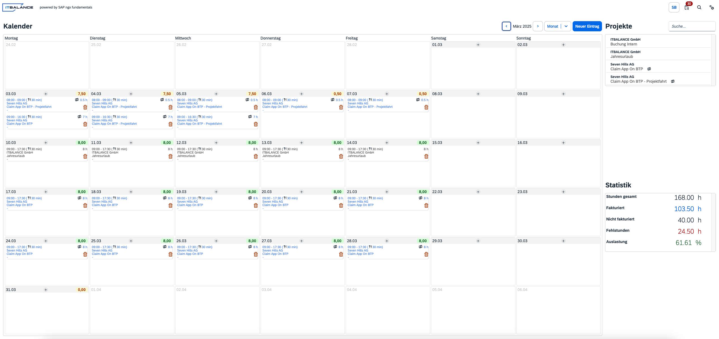Click the 0,50 hours badge on 06.03
Screen dimensions: 719x339
tap(337, 94)
